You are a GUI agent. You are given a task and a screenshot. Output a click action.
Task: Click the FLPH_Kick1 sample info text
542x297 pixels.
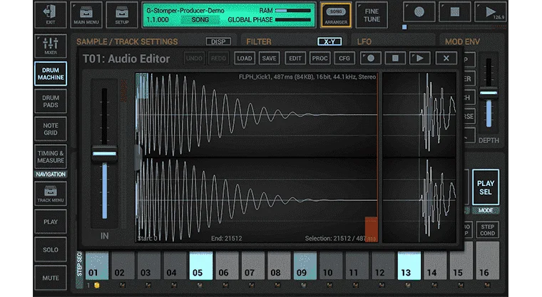point(307,77)
